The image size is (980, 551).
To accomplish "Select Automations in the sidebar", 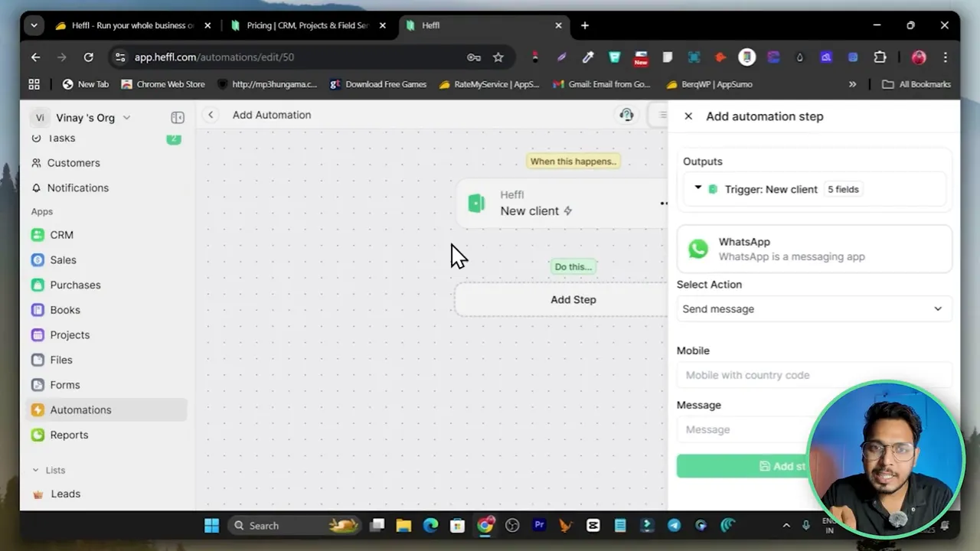I will (x=80, y=409).
